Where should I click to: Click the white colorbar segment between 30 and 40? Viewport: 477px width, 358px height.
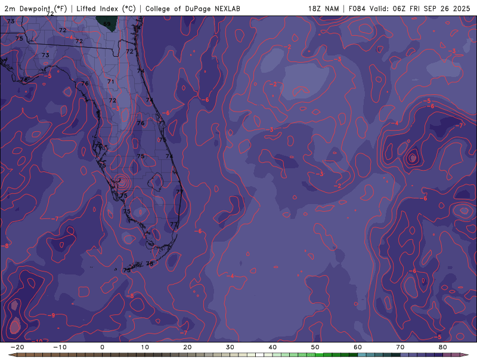(x=259, y=355)
